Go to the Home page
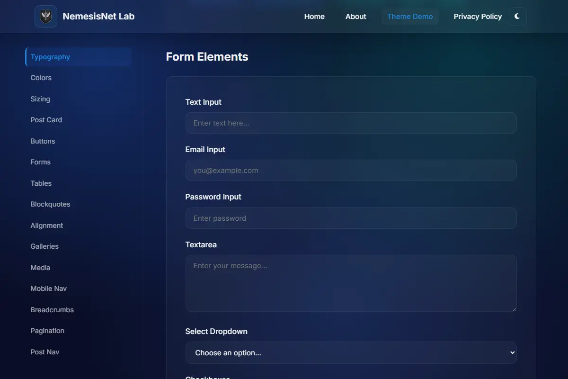 (x=314, y=17)
